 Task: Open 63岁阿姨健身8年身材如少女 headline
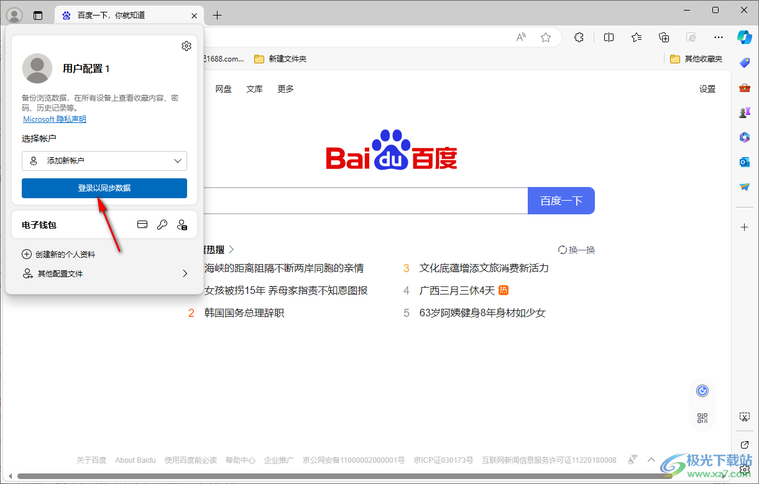(482, 313)
